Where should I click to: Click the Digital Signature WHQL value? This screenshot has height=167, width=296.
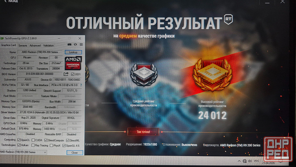(71, 118)
